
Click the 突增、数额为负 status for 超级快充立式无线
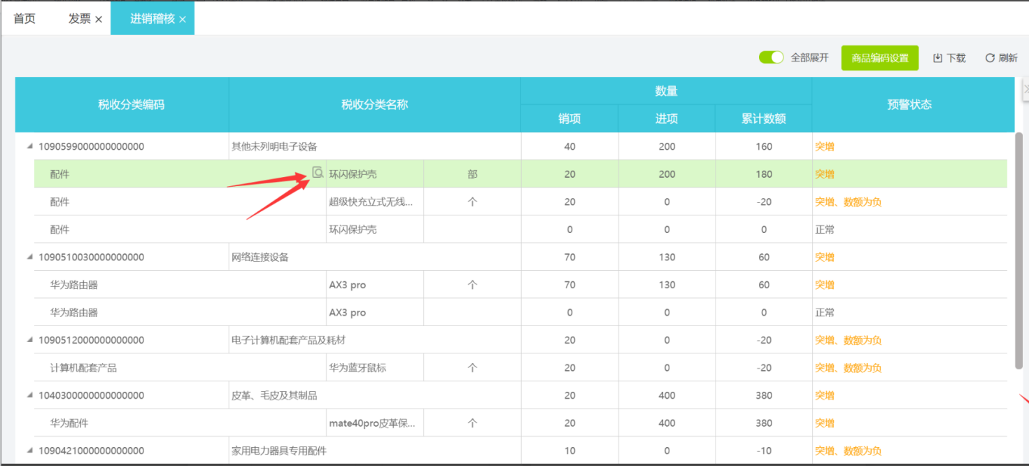[848, 202]
